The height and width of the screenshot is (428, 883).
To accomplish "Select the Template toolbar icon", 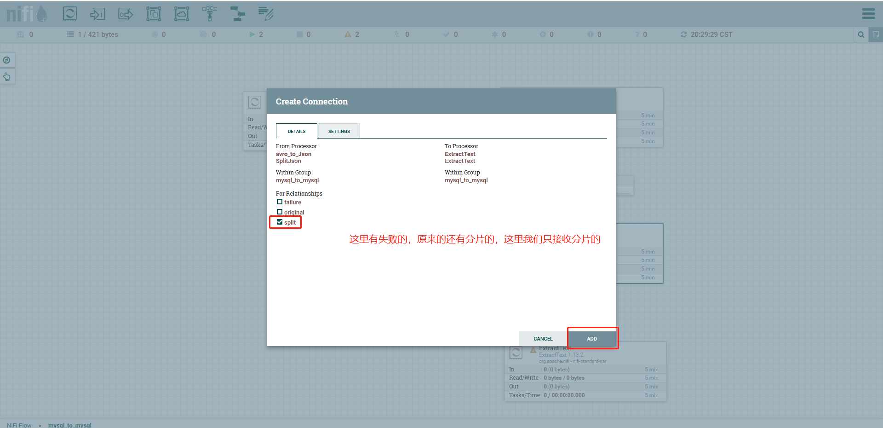I will [238, 14].
